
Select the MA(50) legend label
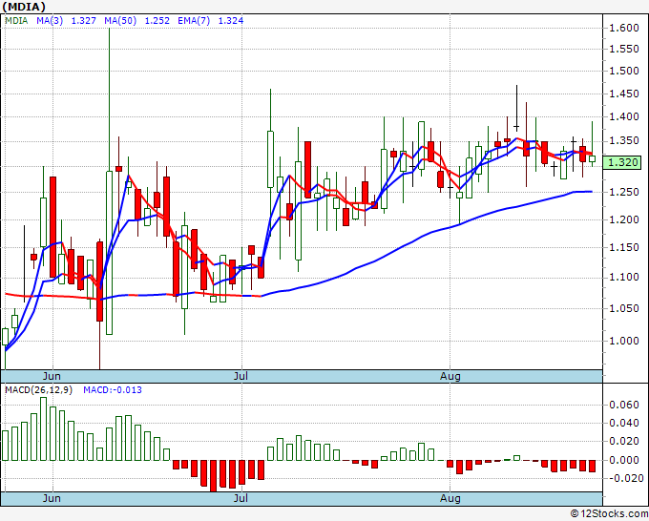120,21
